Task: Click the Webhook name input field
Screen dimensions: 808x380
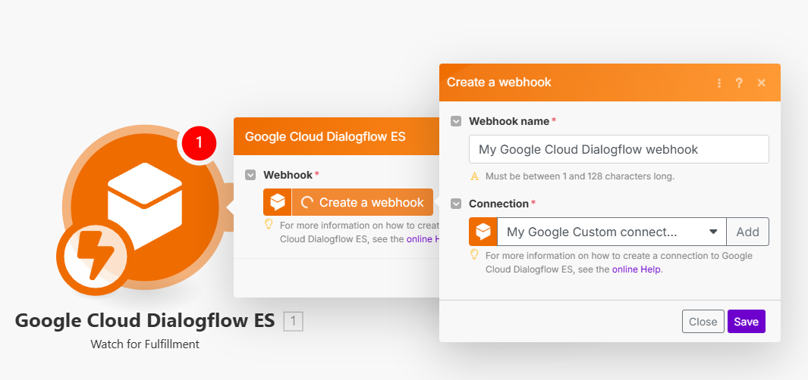Action: click(x=619, y=149)
